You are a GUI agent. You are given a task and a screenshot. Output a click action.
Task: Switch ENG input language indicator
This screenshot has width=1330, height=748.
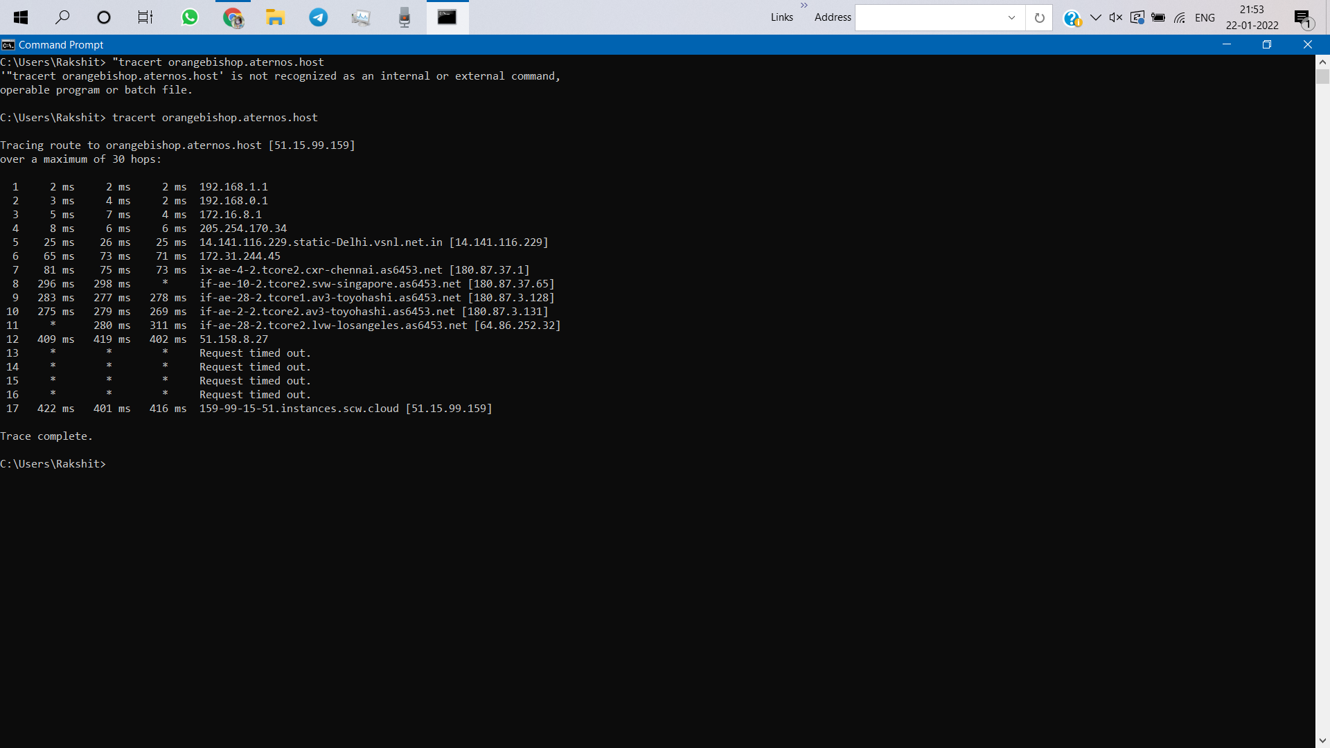(1205, 17)
